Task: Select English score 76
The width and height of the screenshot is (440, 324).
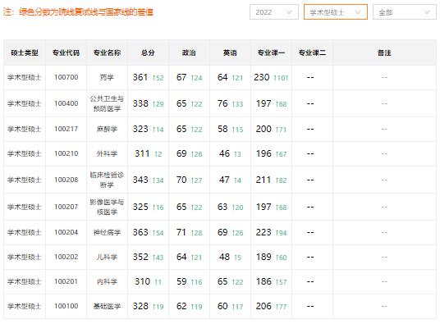Action: click(x=222, y=103)
